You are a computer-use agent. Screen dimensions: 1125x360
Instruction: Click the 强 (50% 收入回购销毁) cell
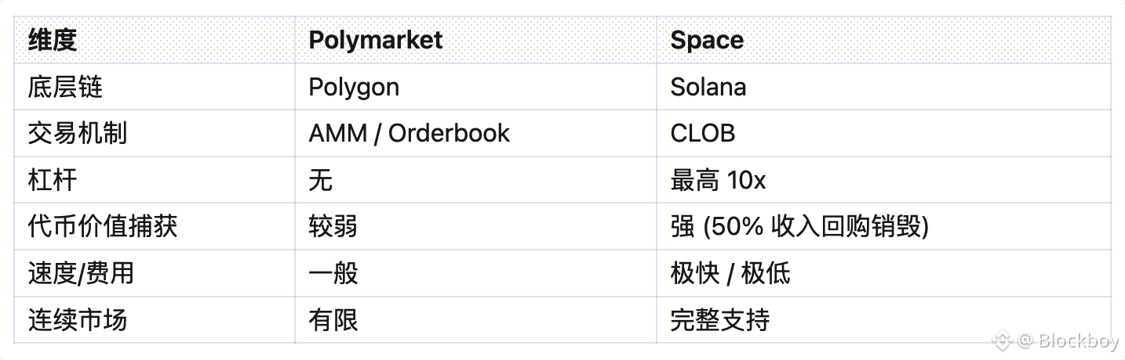pos(800,227)
